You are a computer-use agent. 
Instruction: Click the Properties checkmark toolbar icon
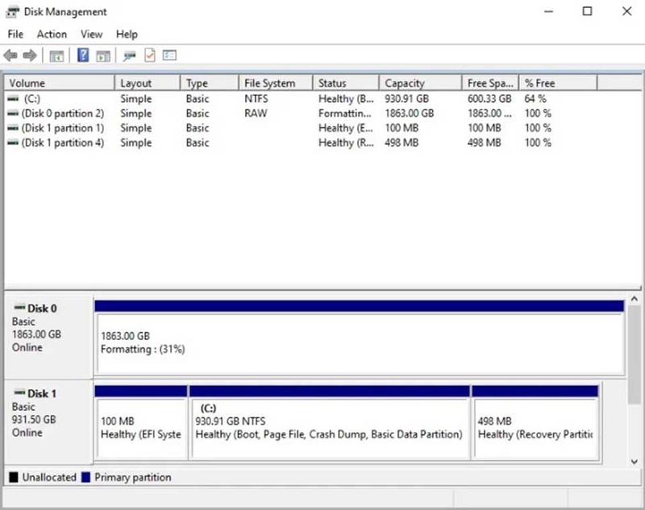(150, 55)
